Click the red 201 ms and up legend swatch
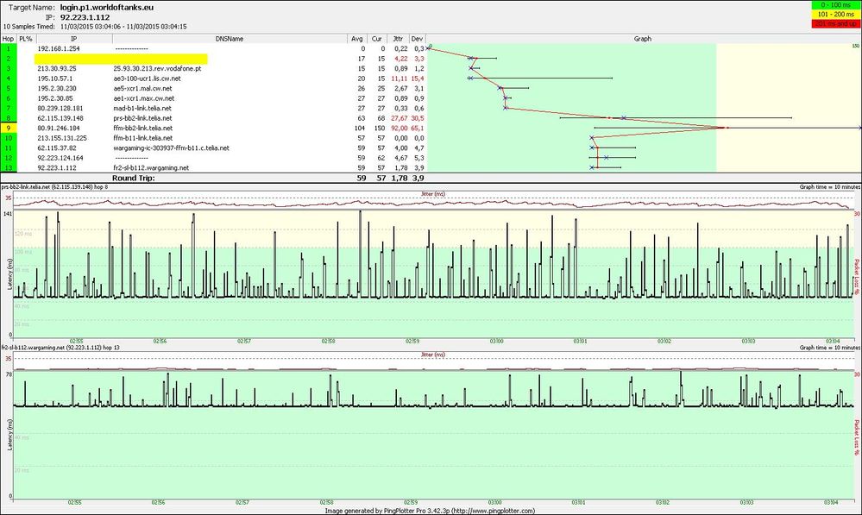This screenshot has width=862, height=515. (835, 24)
